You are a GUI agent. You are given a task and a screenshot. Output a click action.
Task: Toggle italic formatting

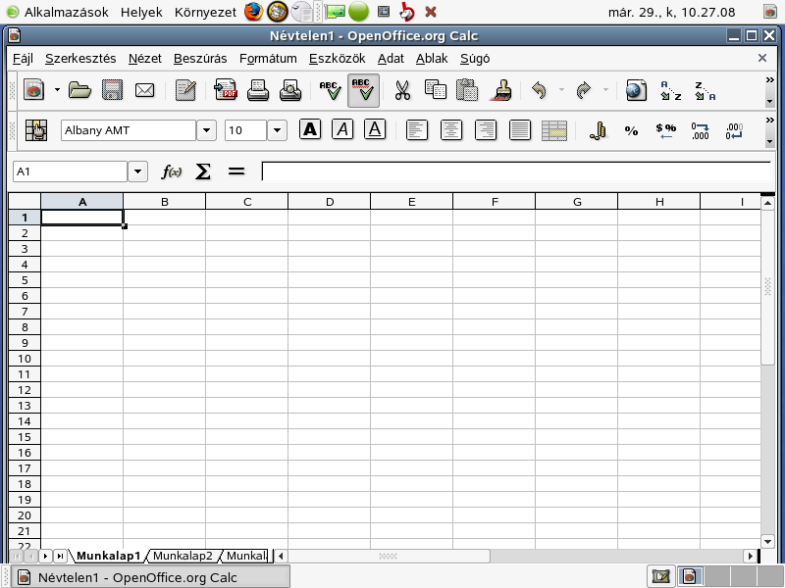342,129
